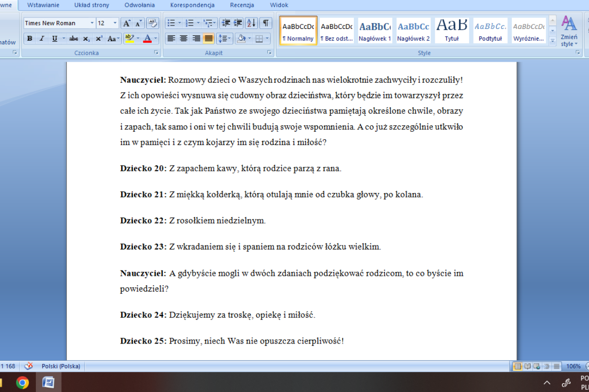Click the strikethrough icon
Image resolution: width=589 pixels, height=392 pixels.
click(x=74, y=38)
